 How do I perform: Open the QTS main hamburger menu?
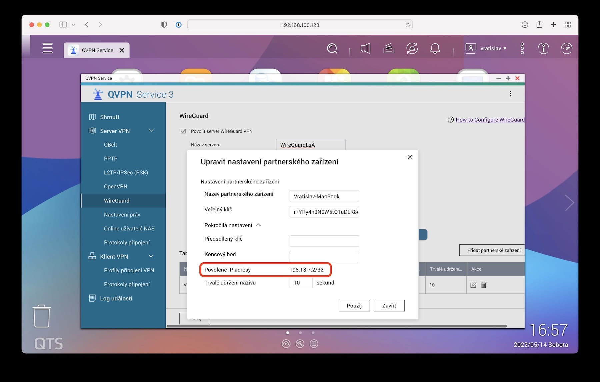tap(47, 48)
